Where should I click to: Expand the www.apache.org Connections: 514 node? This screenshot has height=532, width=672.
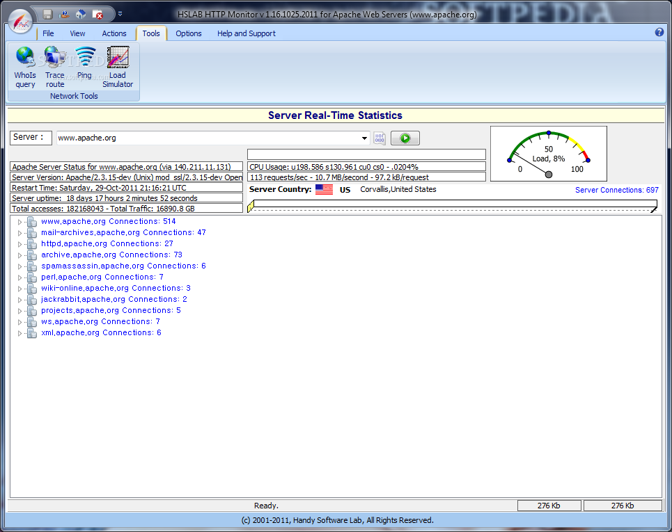[19, 222]
